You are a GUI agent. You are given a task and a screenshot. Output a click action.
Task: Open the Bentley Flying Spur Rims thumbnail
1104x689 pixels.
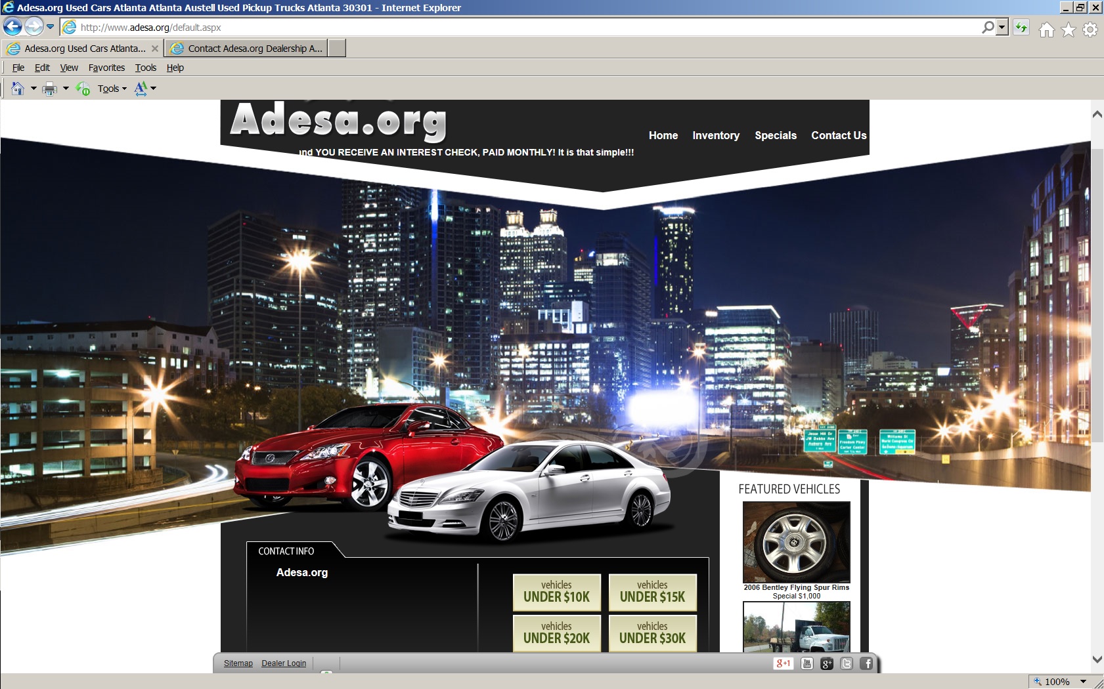click(797, 542)
